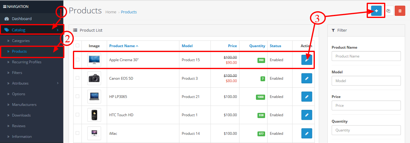Edit the HTC Touch HD product
Image resolution: width=410 pixels, height=143 pixels.
307,115
